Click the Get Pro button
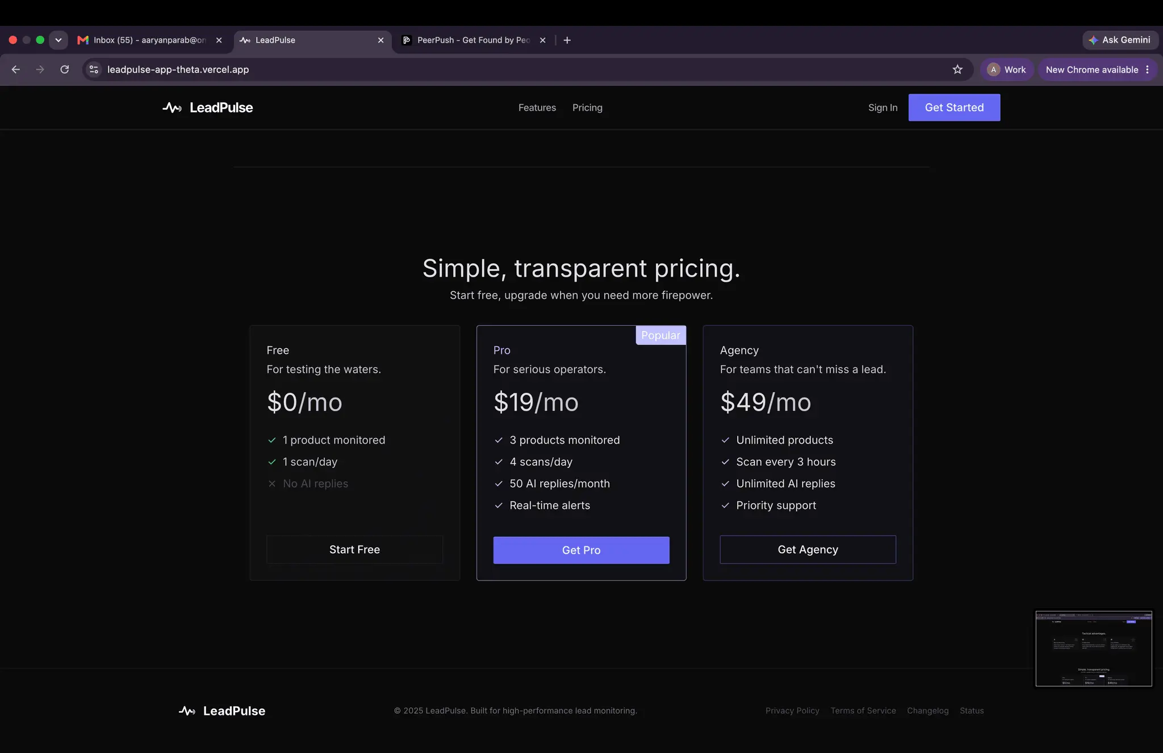The height and width of the screenshot is (753, 1163). (581, 550)
